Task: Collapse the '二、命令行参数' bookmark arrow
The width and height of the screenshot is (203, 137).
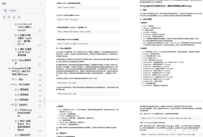Action: [11, 85]
